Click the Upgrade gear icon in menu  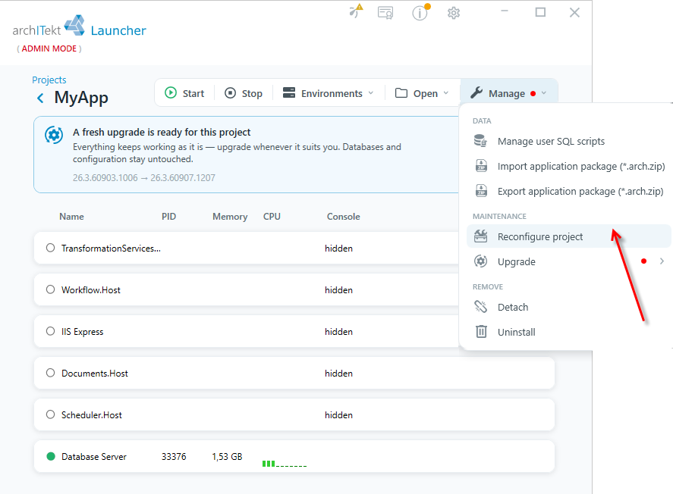pyautogui.click(x=481, y=261)
